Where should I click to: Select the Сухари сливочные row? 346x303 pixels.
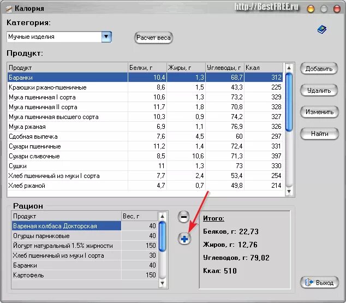pyautogui.click(x=145, y=156)
